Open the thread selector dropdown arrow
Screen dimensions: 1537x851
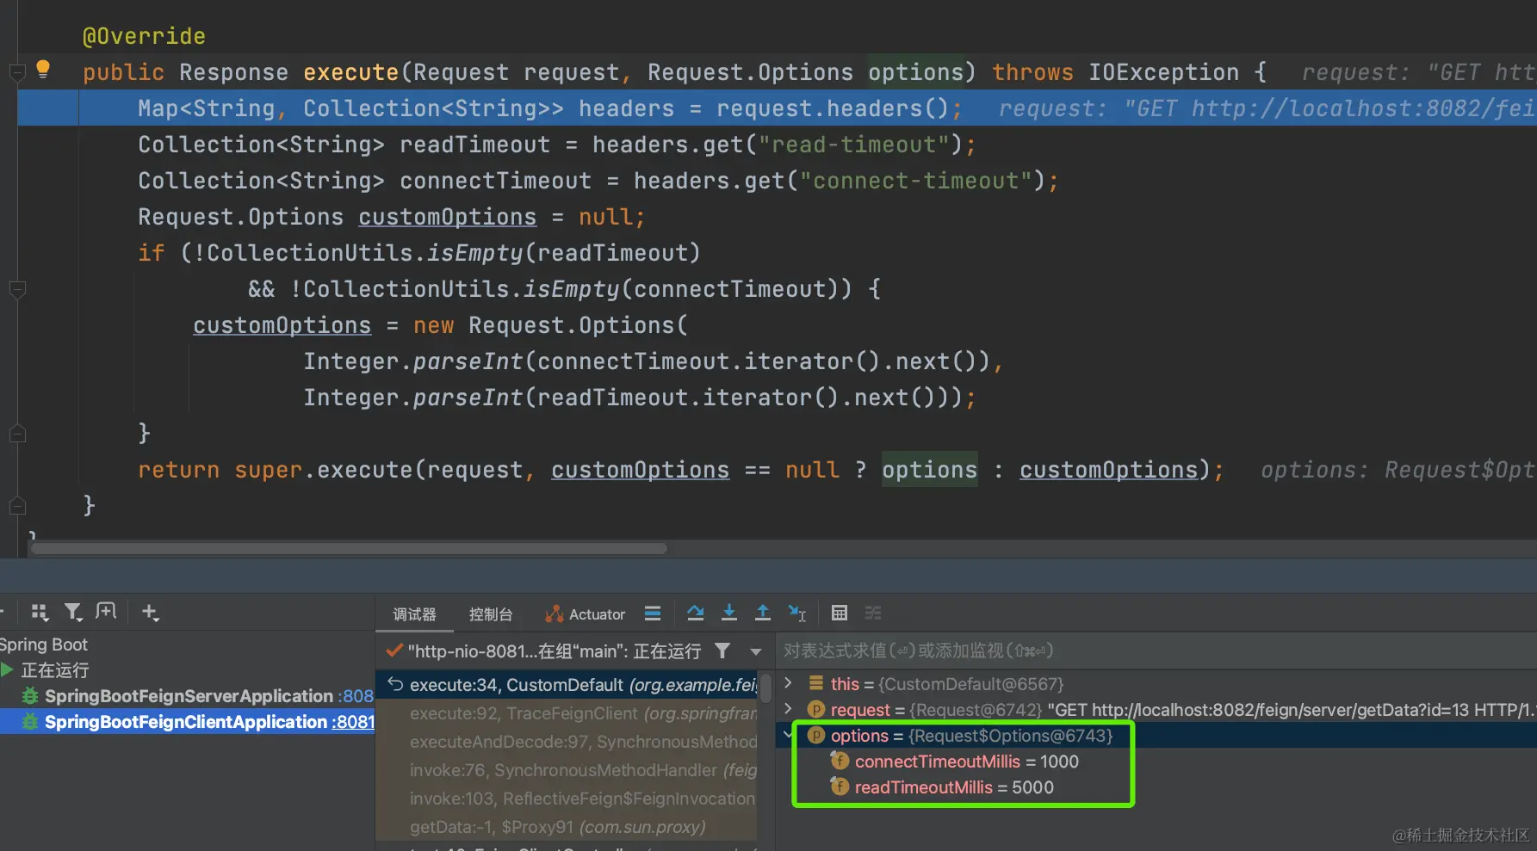click(x=756, y=651)
